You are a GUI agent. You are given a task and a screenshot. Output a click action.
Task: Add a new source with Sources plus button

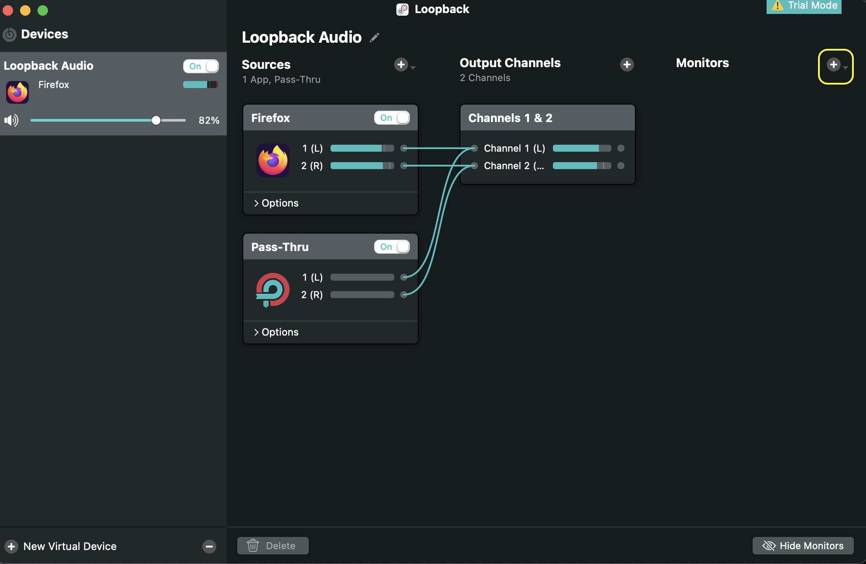[401, 65]
